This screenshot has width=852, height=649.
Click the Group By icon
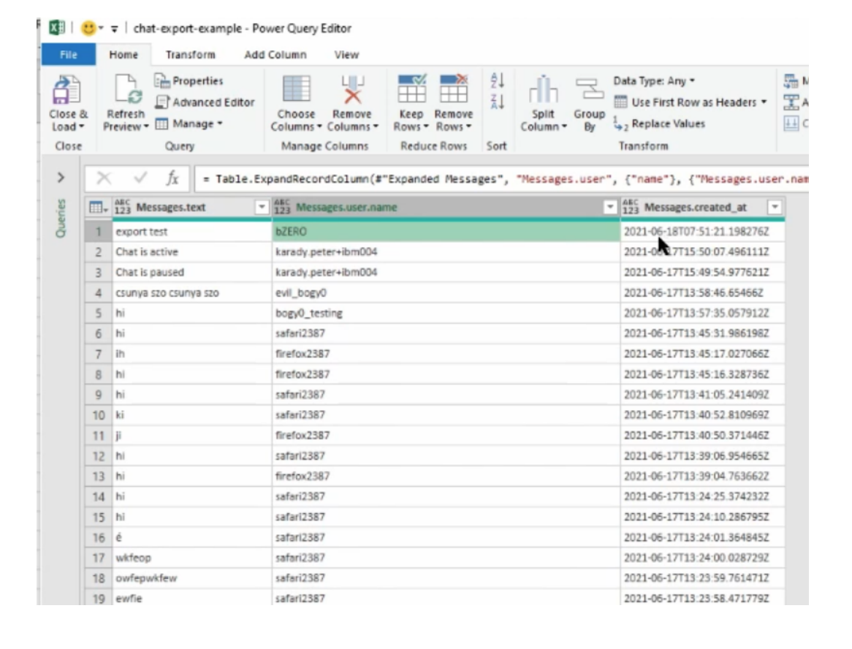590,89
